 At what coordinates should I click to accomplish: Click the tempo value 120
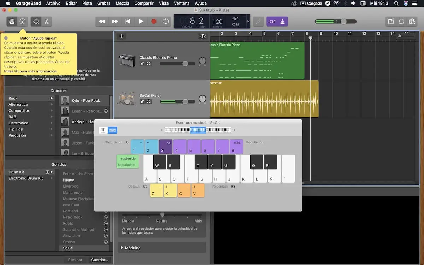click(217, 22)
